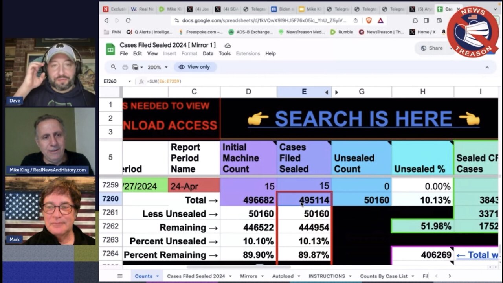The image size is (503, 283).
Task: Open Counts By Case List tab dropdown arrow
Action: (x=413, y=276)
